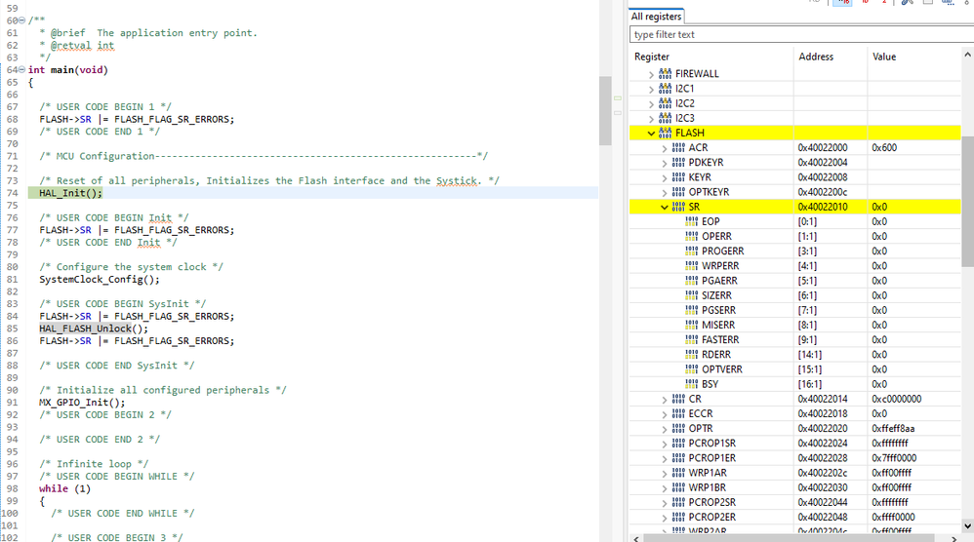Click the RDERR bitfield icon

[691, 355]
